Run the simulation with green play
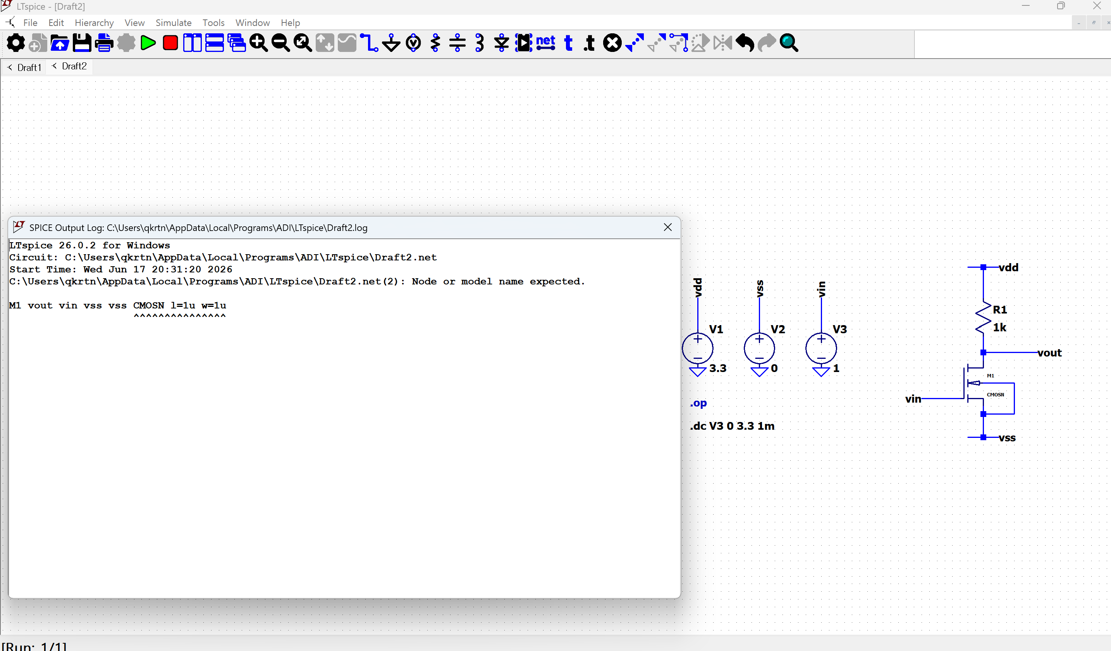The image size is (1111, 651). pyautogui.click(x=148, y=43)
